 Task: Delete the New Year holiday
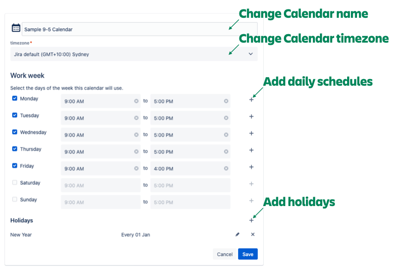coord(253,235)
